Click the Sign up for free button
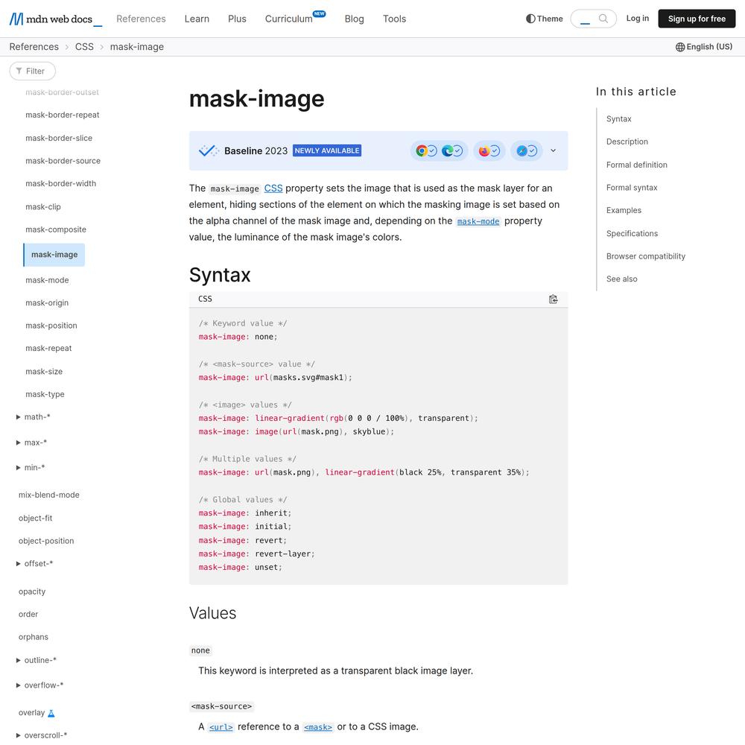 (x=697, y=19)
